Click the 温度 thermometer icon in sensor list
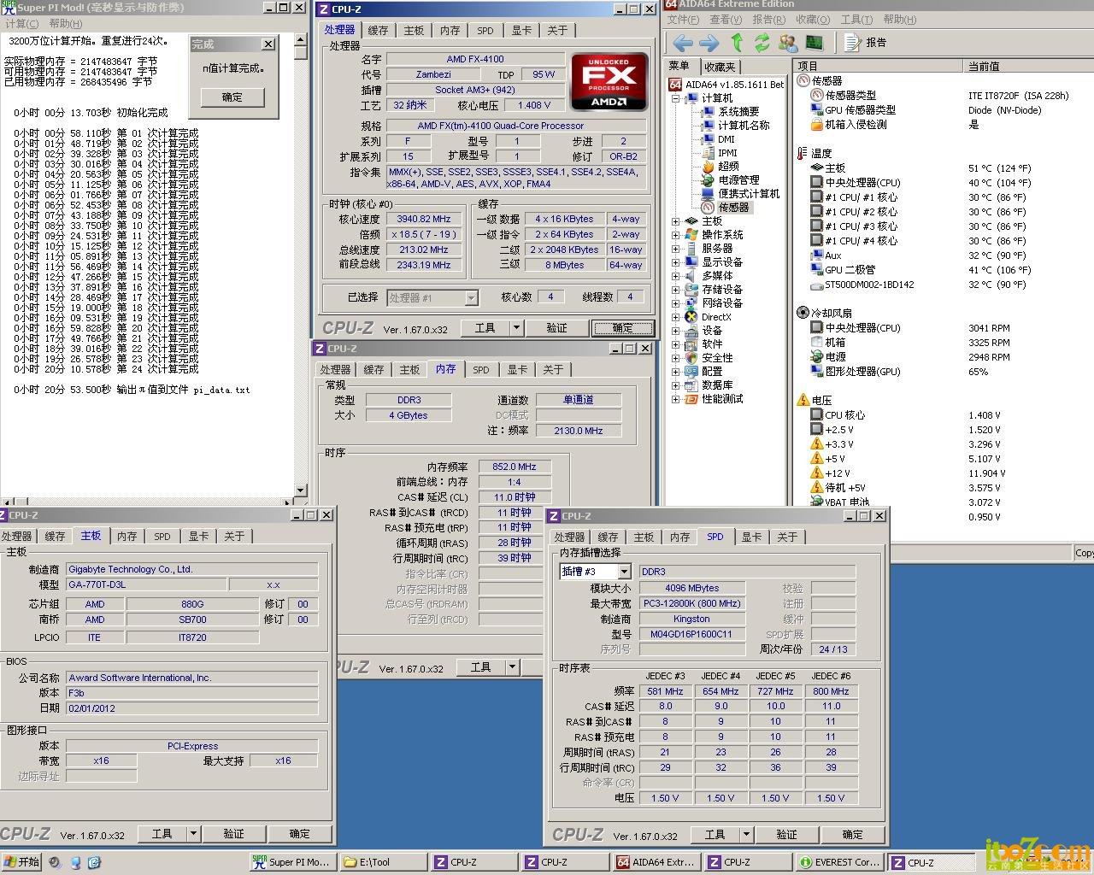1094x875 pixels. coord(803,153)
